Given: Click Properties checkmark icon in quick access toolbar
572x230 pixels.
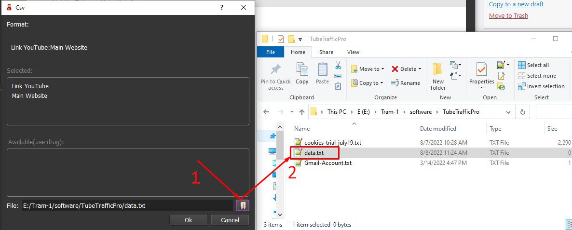Looking at the screenshot, I should [x=281, y=39].
